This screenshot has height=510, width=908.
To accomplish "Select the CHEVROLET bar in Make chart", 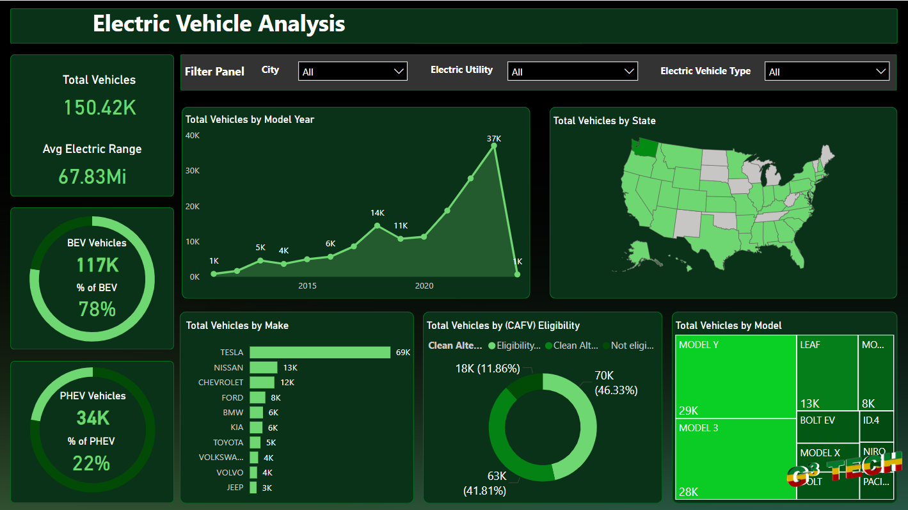I will [262, 382].
